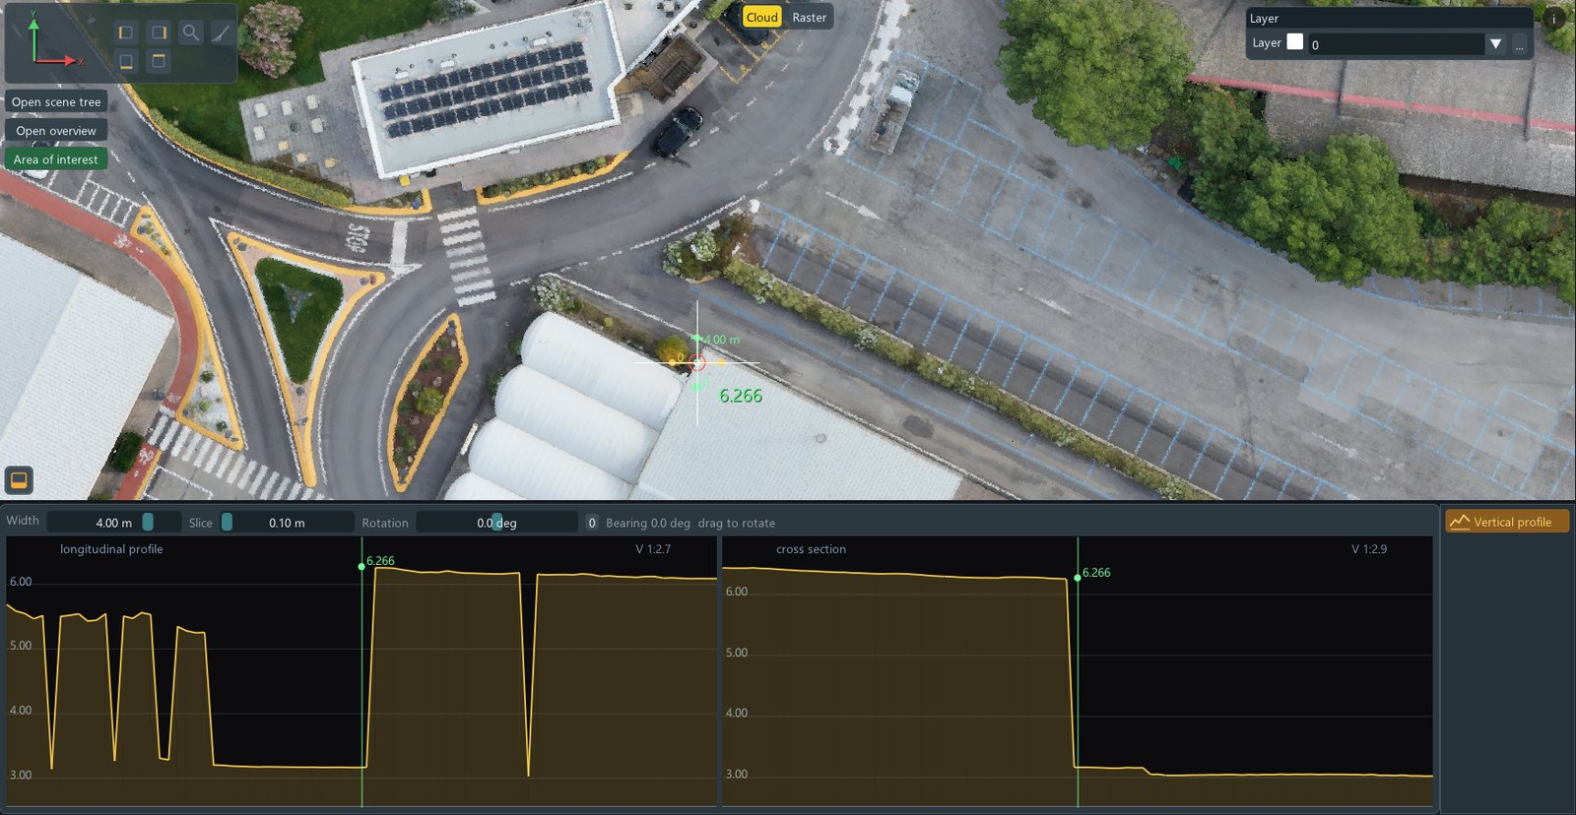Click the green 6.266 elevation label on map
Image resolution: width=1576 pixels, height=815 pixels.
[x=741, y=396]
